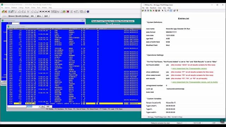Click PMView red X delete icon

tap(154, 11)
